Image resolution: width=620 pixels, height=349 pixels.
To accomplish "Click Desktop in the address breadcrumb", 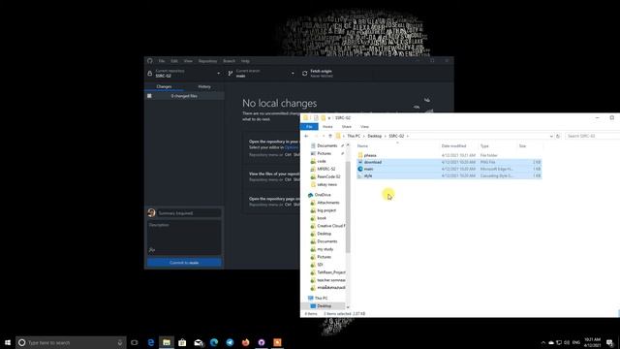I will coord(375,136).
